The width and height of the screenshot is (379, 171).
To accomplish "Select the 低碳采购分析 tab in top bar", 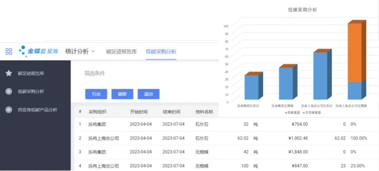I will pyautogui.click(x=161, y=51).
